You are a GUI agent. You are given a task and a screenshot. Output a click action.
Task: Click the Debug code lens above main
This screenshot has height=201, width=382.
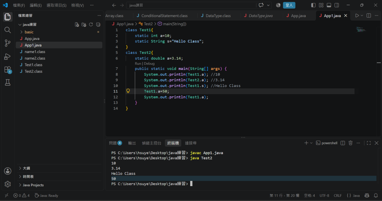[149, 63]
